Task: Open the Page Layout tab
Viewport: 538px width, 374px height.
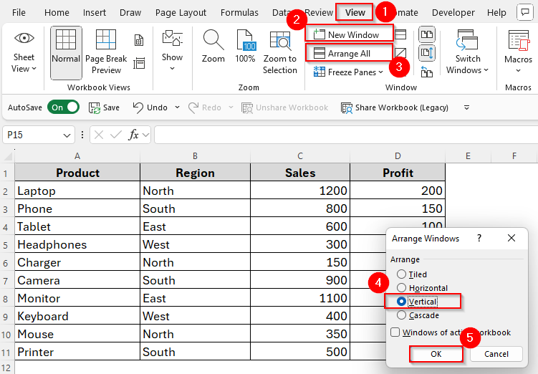Action: click(x=181, y=13)
